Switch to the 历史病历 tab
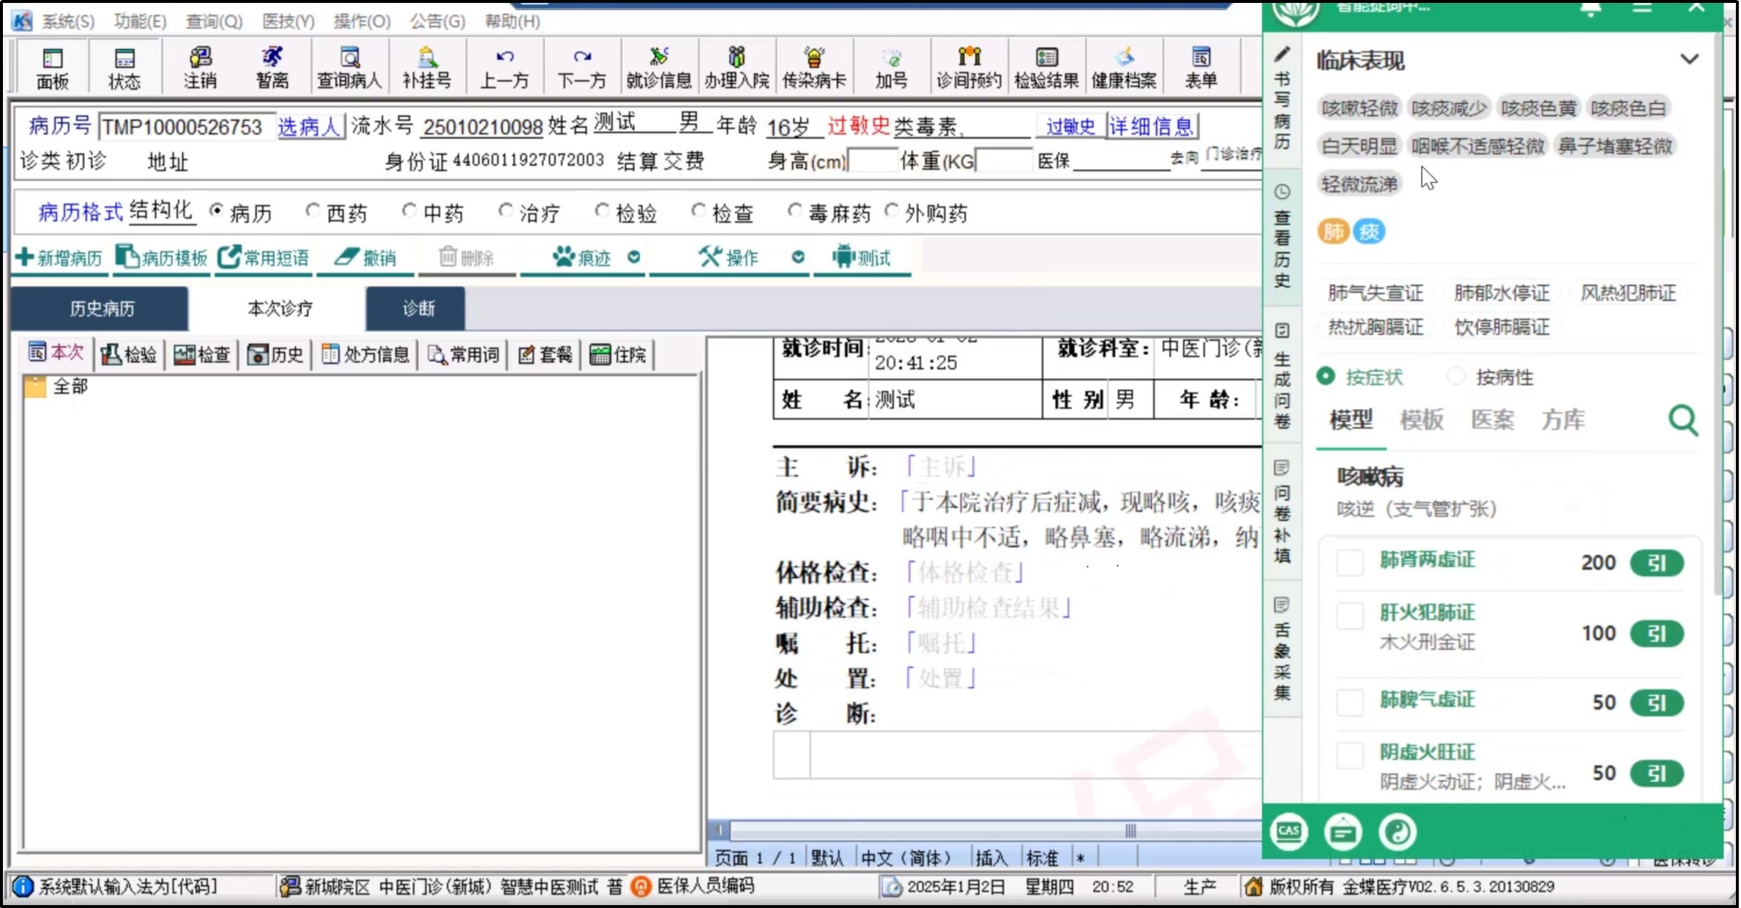 (100, 308)
